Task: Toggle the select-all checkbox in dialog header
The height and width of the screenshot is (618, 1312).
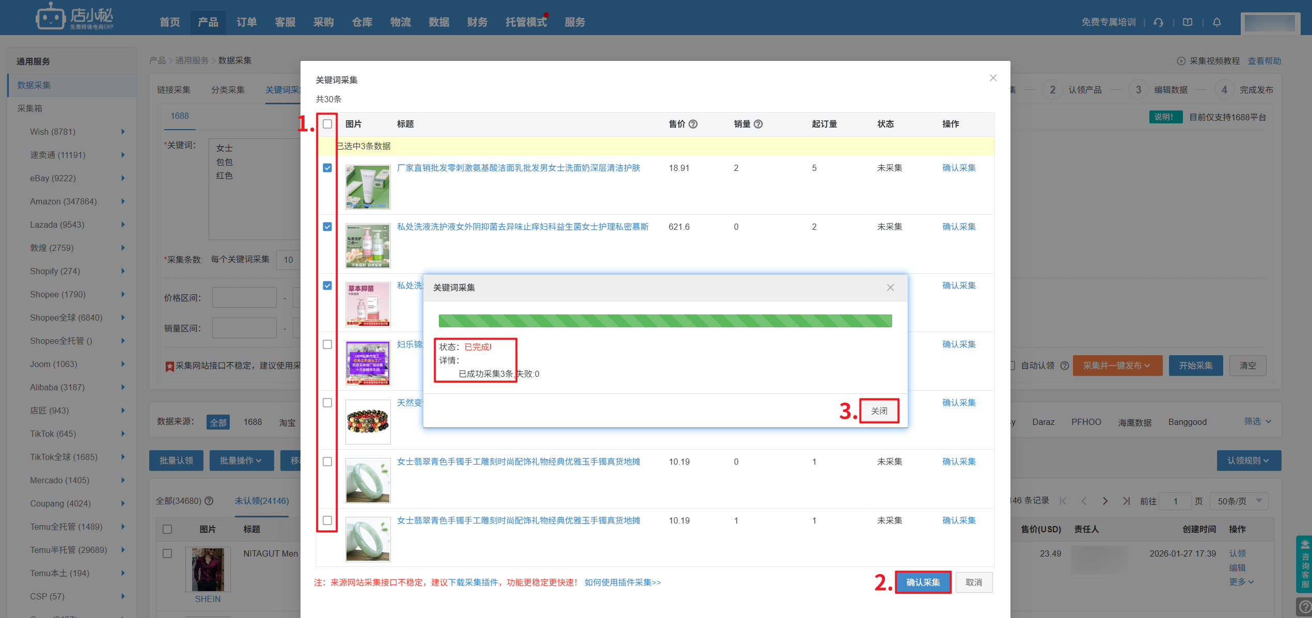Action: (327, 124)
